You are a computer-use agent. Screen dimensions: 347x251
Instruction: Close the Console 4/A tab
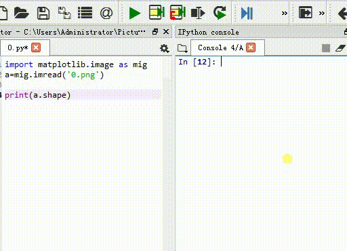click(x=251, y=47)
